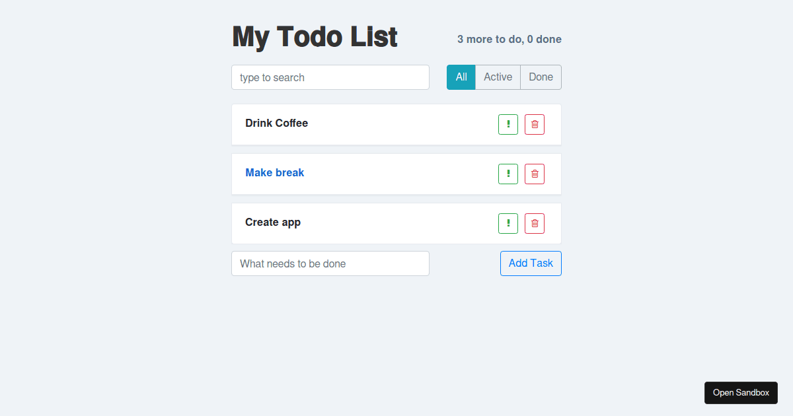Viewport: 793px width, 416px height.
Task: Select the All filter
Action: point(461,77)
